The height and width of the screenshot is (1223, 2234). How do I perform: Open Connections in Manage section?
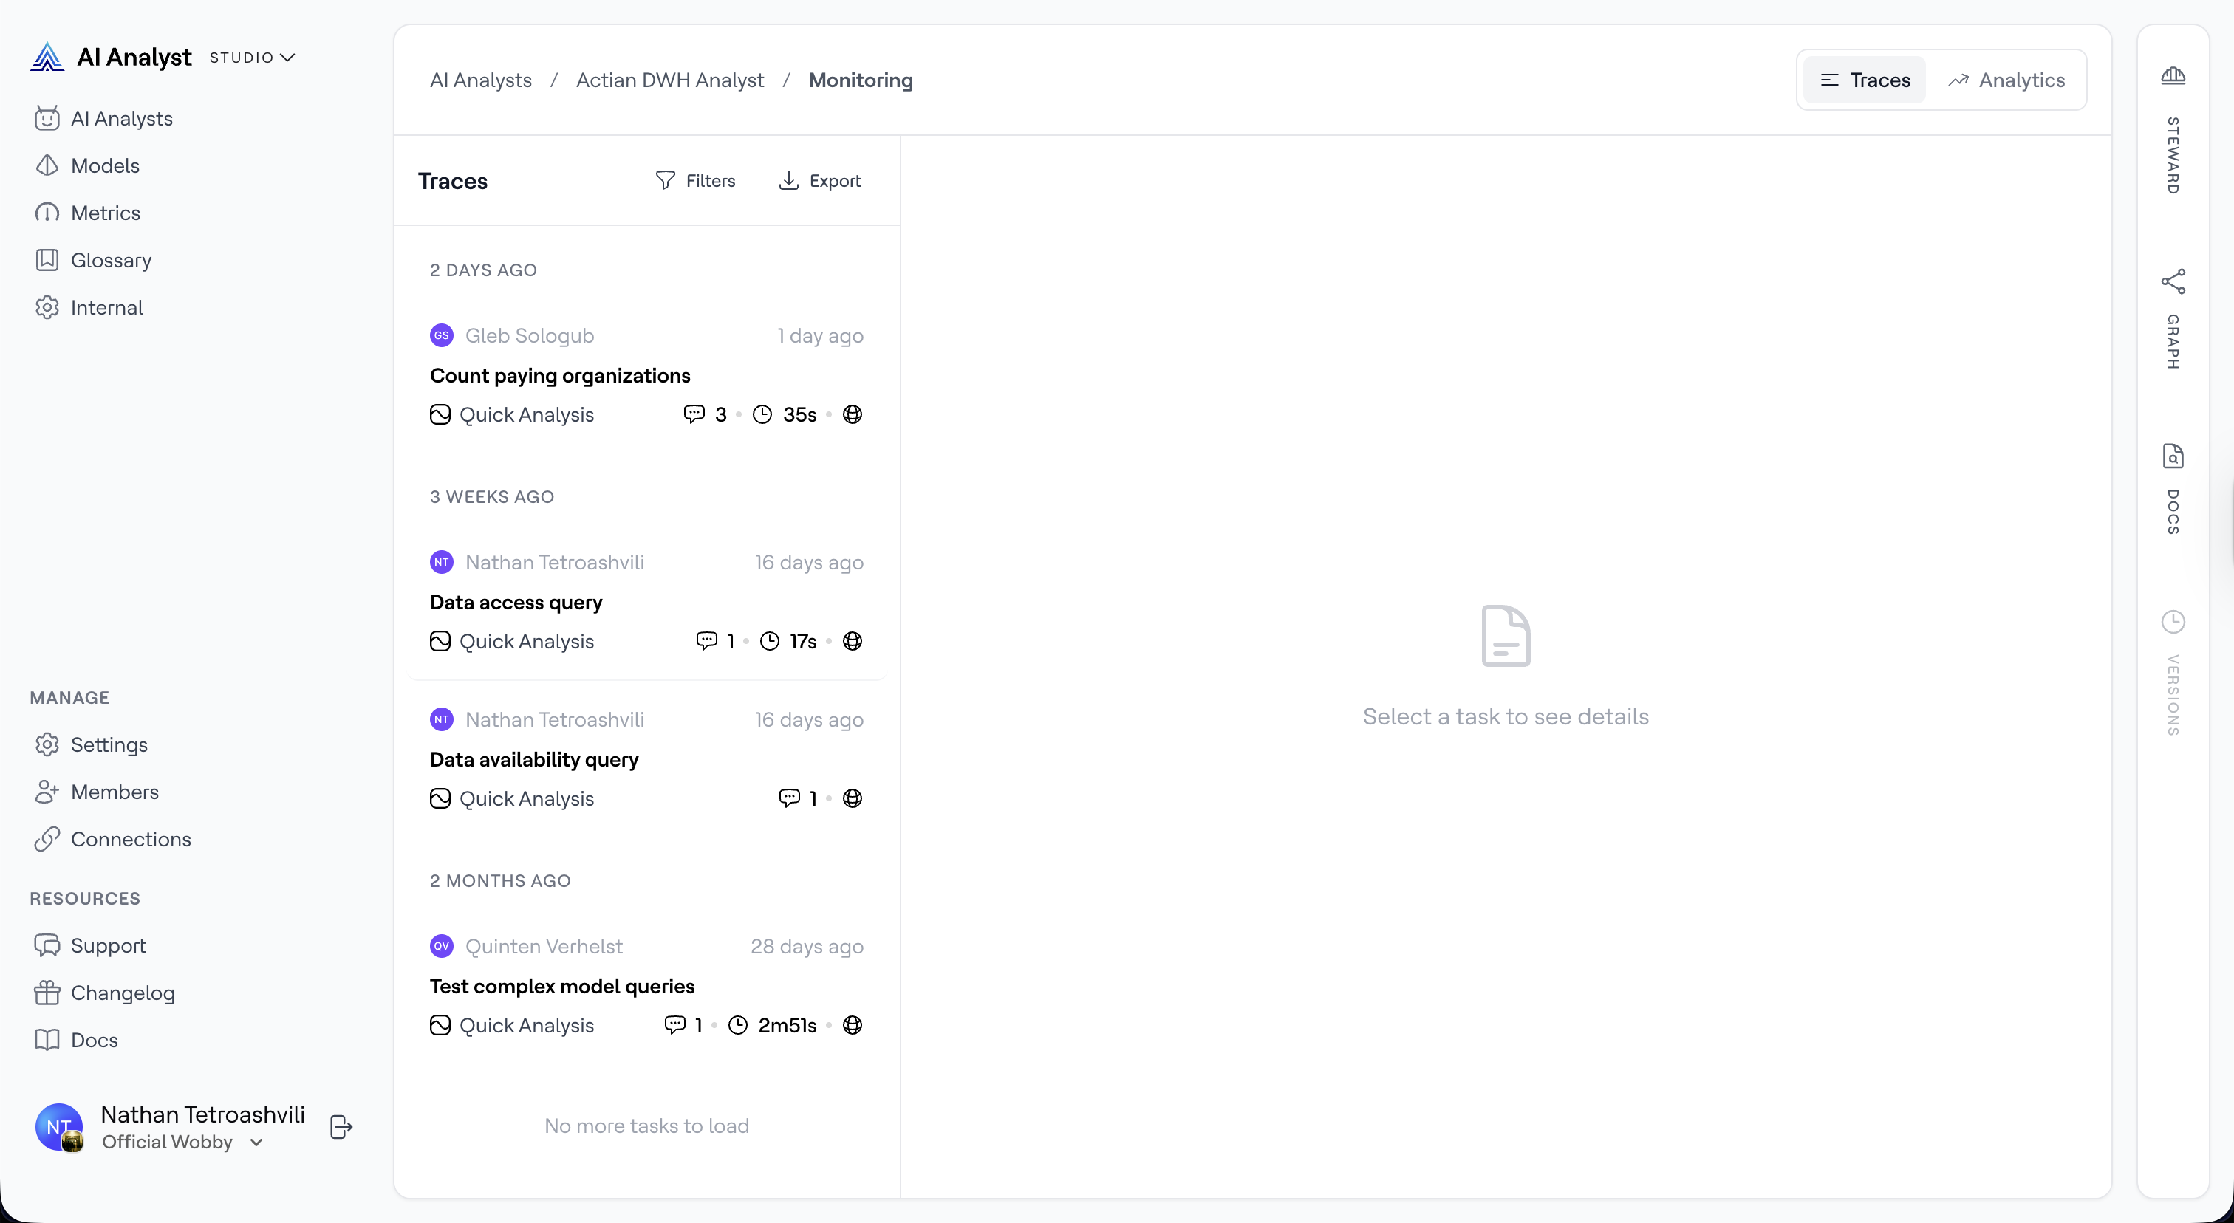click(130, 839)
